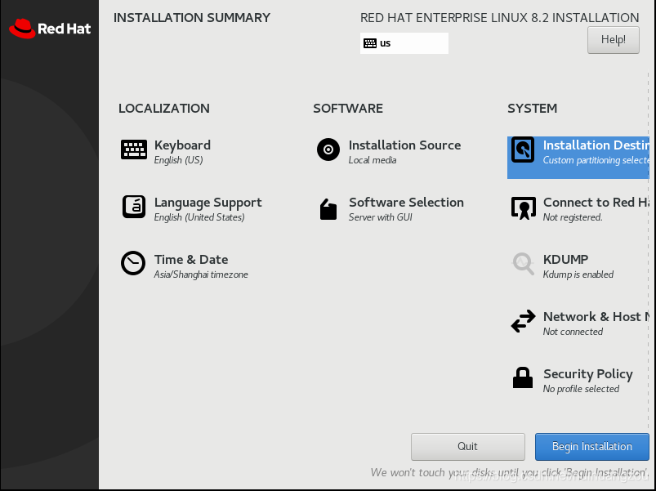Click the KDUMP magnifier icon
This screenshot has height=491, width=656.
tap(524, 264)
